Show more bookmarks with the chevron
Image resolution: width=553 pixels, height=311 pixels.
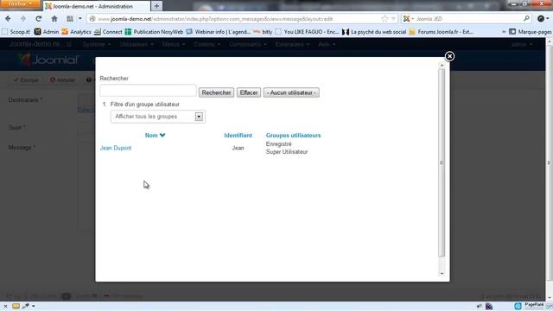pyautogui.click(x=504, y=32)
